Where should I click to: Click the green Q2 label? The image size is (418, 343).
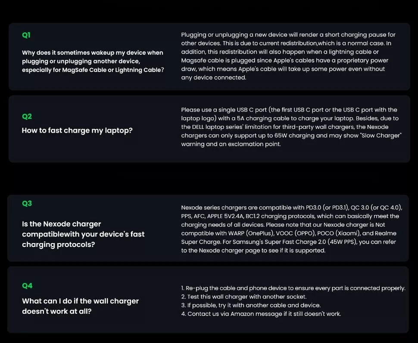click(x=27, y=116)
